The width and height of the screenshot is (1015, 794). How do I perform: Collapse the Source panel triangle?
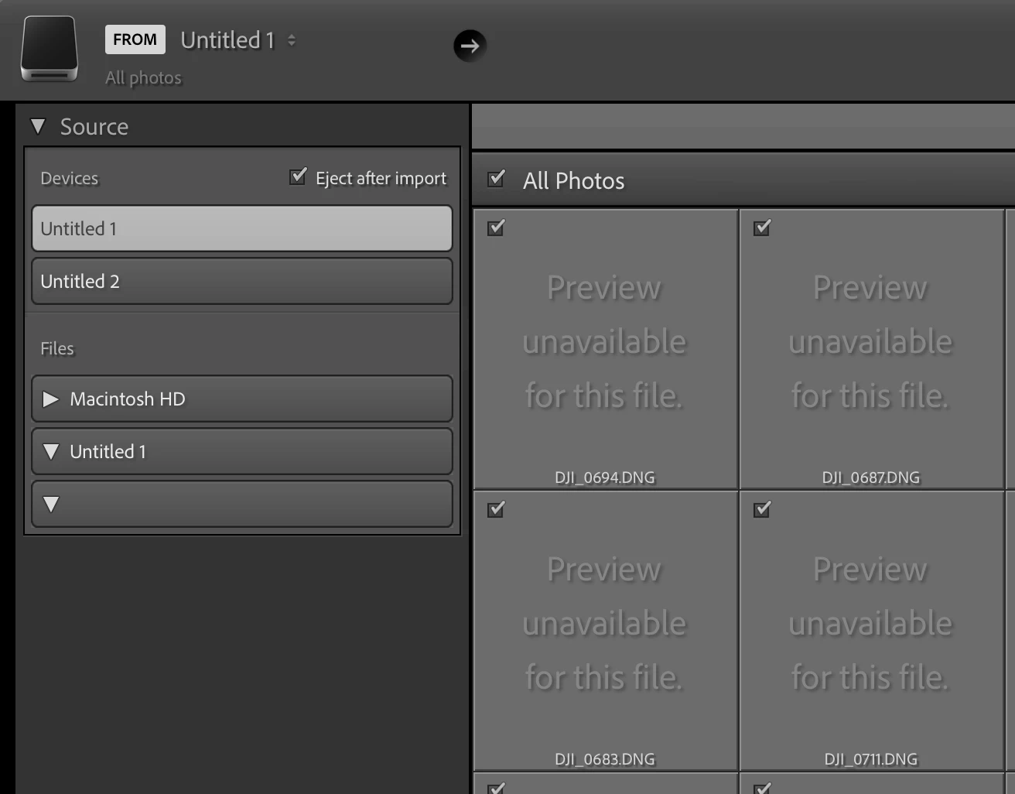point(38,126)
